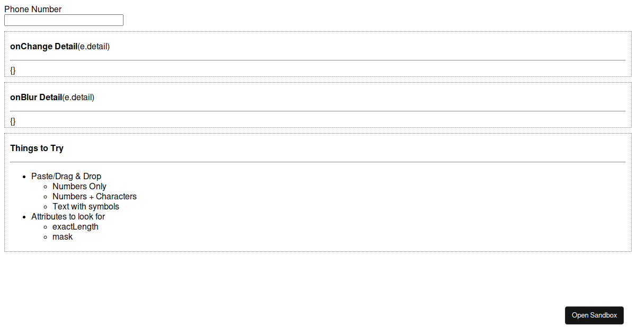Click the onChange Detail output area showing {}
This screenshot has height=334, width=636.
pos(13,69)
